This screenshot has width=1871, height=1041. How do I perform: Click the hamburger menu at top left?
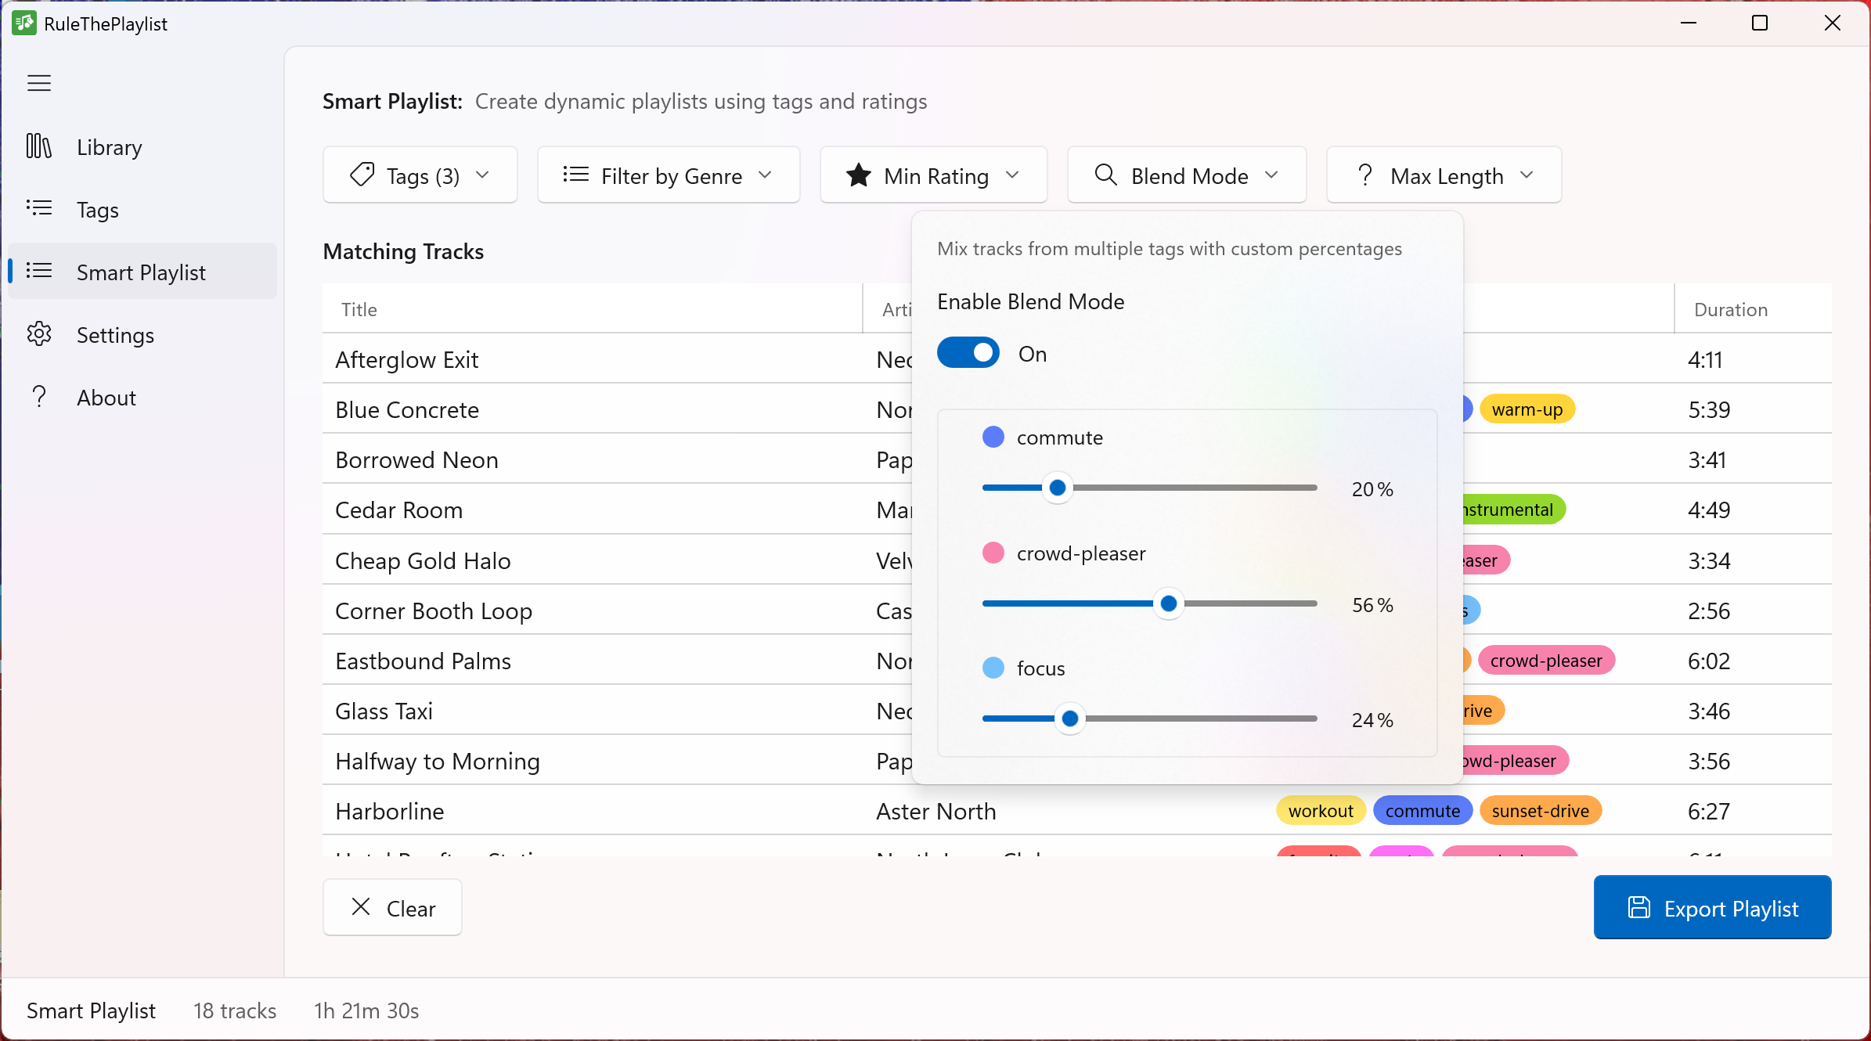click(x=38, y=82)
